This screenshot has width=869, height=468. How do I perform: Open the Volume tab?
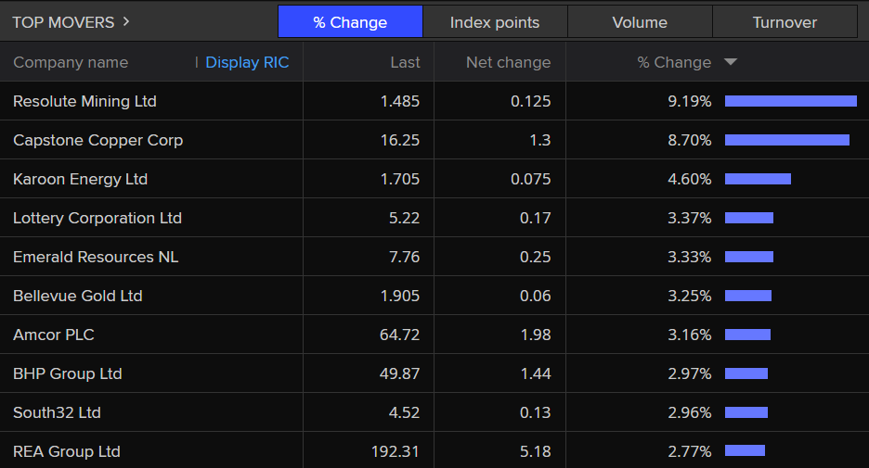(x=640, y=22)
